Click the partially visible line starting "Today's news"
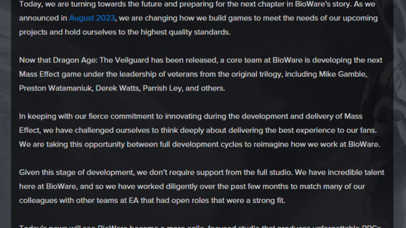This screenshot has height=228, width=406. tap(200, 226)
